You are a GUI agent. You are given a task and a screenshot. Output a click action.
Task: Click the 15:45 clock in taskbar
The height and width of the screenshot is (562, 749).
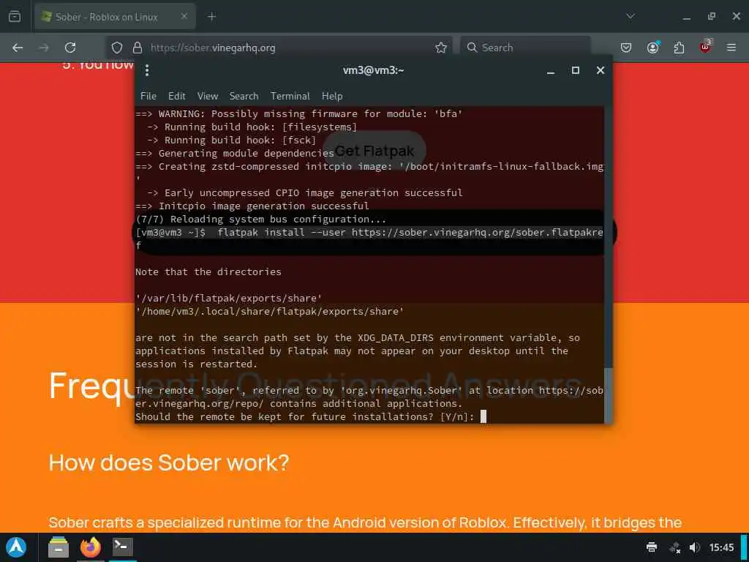point(721,547)
